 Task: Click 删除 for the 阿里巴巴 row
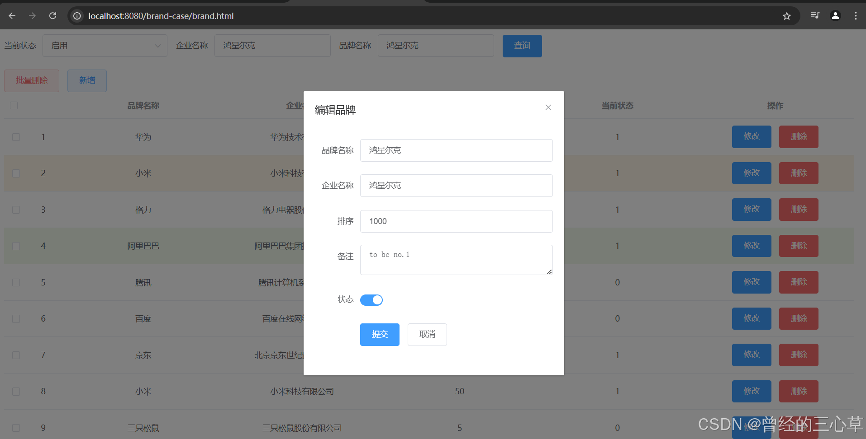799,246
